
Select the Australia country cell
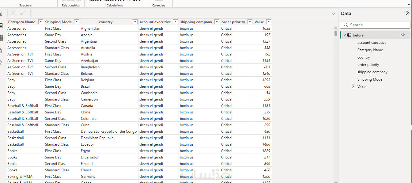[109, 48]
